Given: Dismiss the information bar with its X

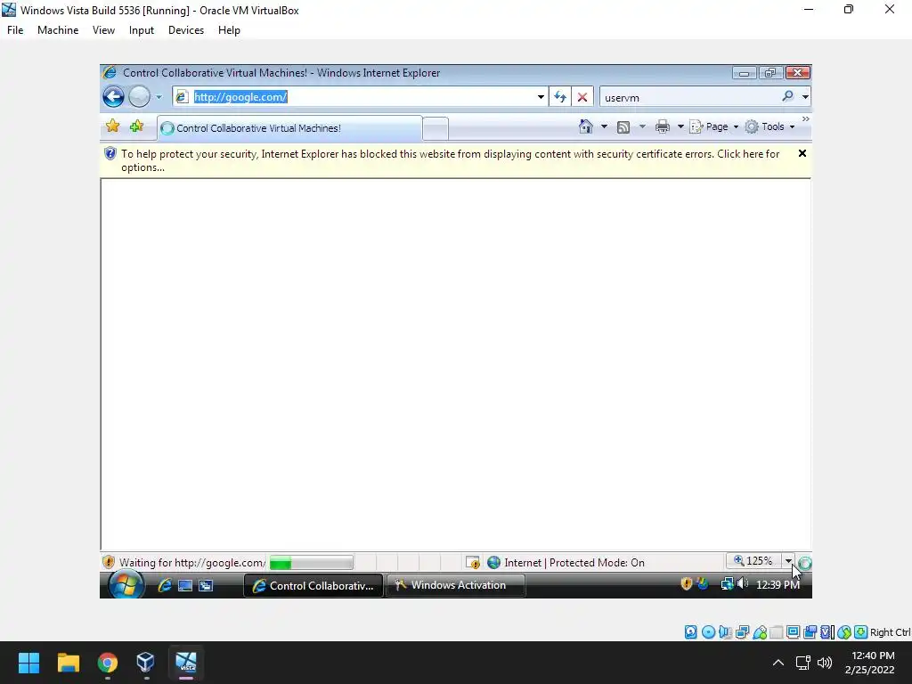Looking at the screenshot, I should coord(802,153).
